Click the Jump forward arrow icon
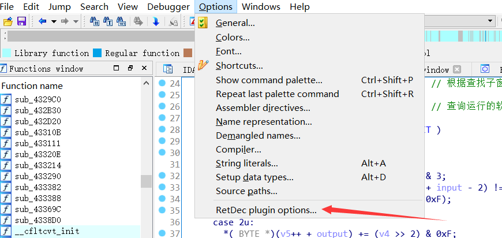This screenshot has width=502, height=238. point(65,22)
